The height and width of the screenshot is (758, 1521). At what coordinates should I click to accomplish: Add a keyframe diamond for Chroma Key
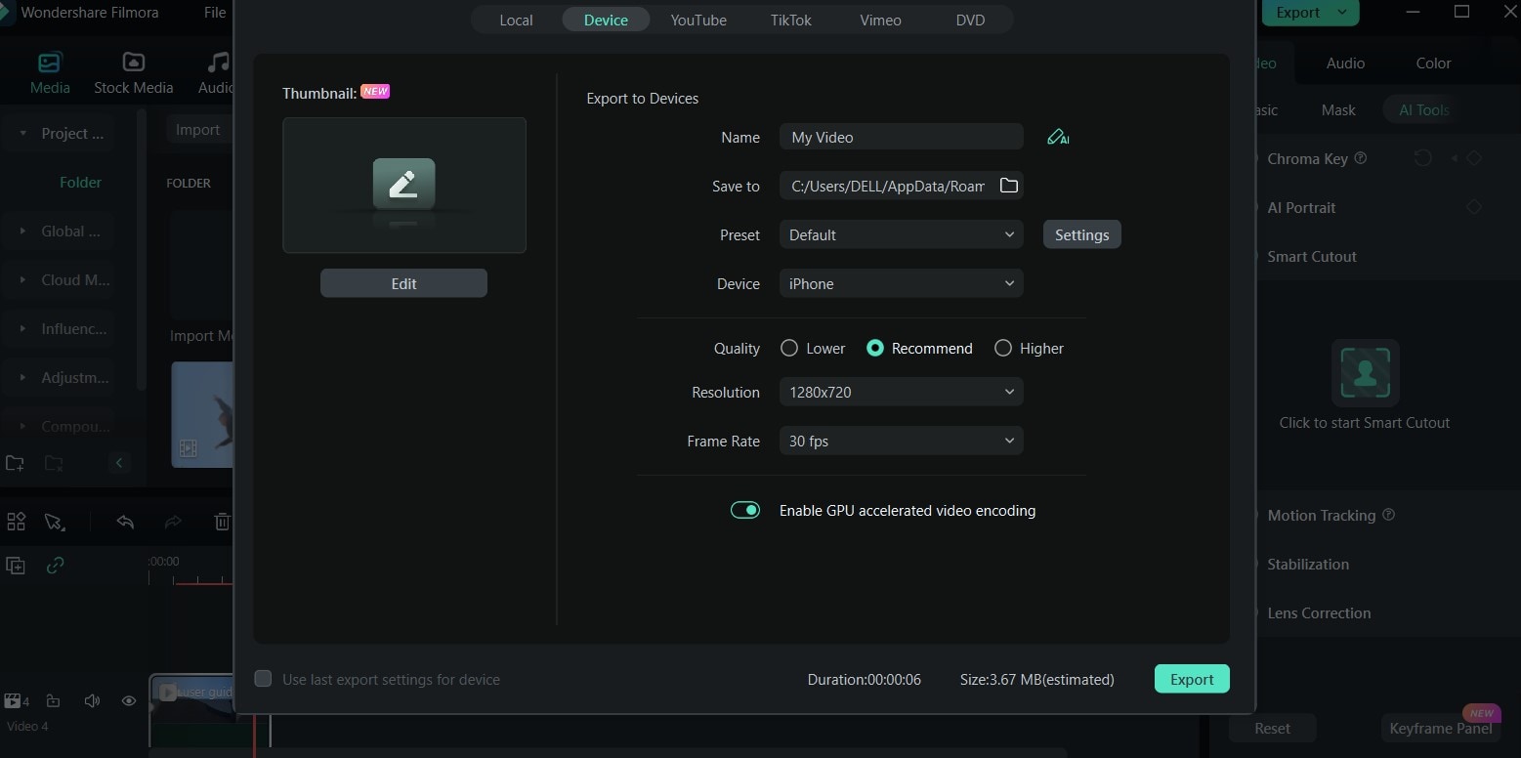pos(1474,158)
